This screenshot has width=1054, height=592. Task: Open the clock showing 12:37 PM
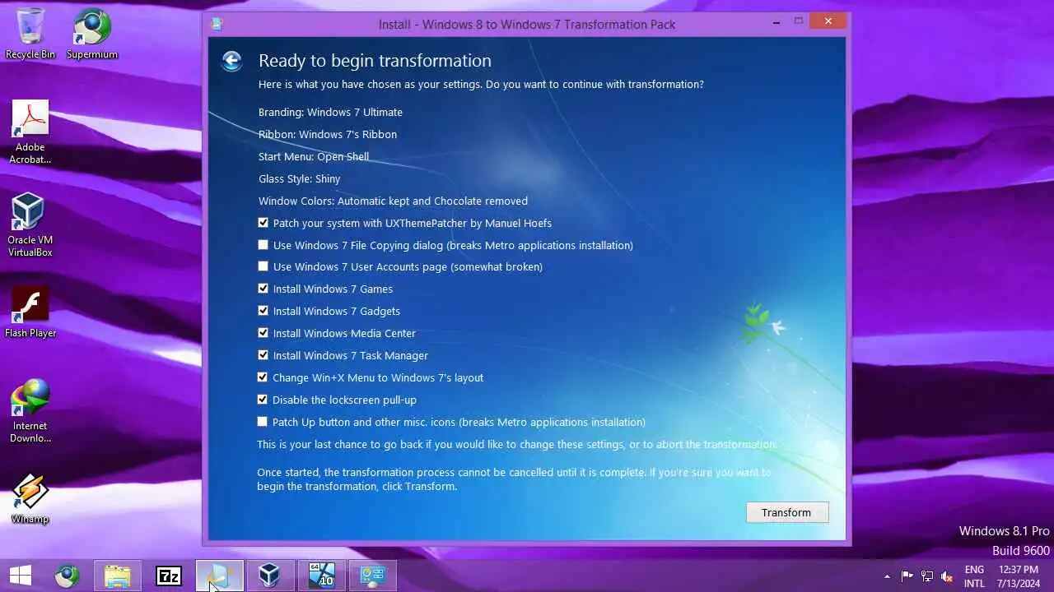1019,576
